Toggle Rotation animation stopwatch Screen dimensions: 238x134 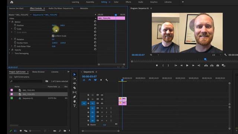pyautogui.click(x=15, y=39)
